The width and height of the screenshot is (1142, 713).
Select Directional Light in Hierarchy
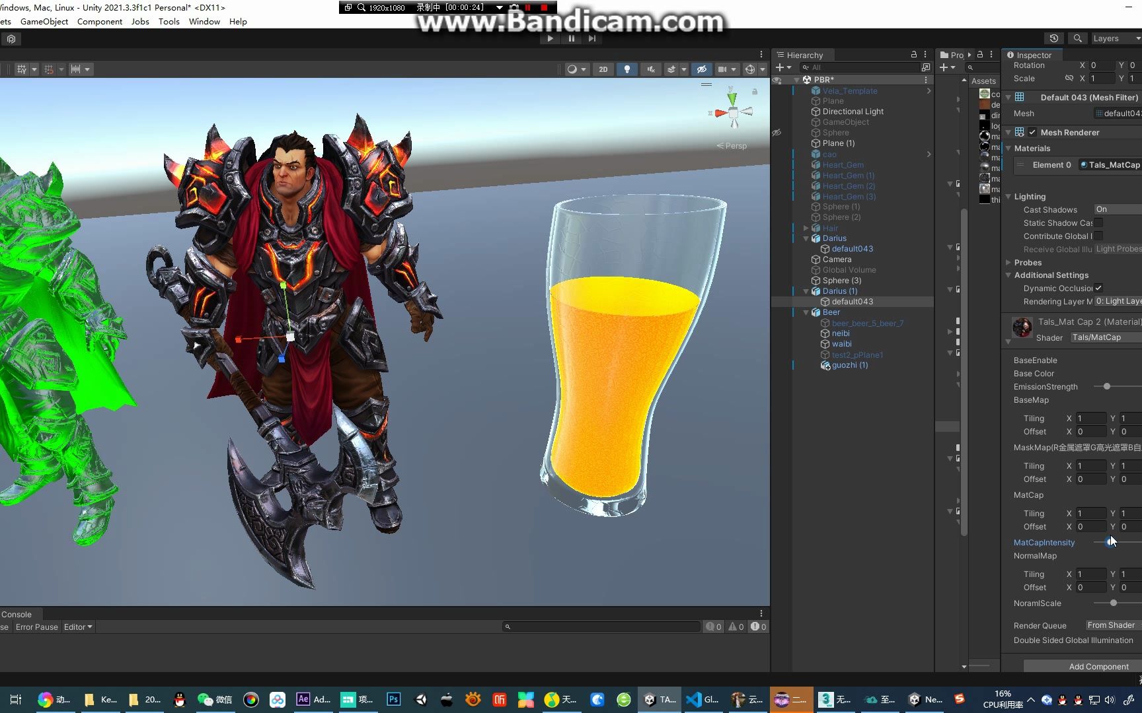853,112
